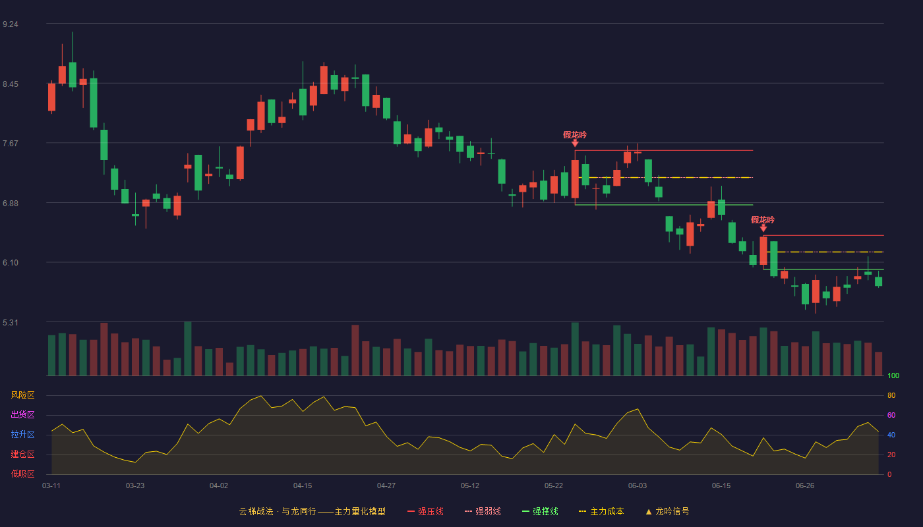Viewport: 923px width, 527px height.
Task: Toggle the 强压线 legend item
Action: click(425, 511)
